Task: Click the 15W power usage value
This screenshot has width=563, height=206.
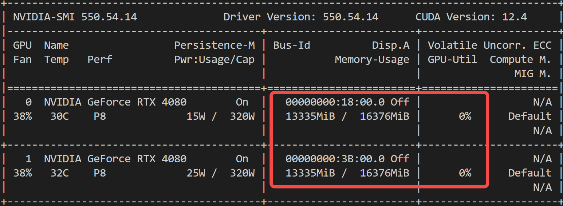Action: pyautogui.click(x=196, y=116)
